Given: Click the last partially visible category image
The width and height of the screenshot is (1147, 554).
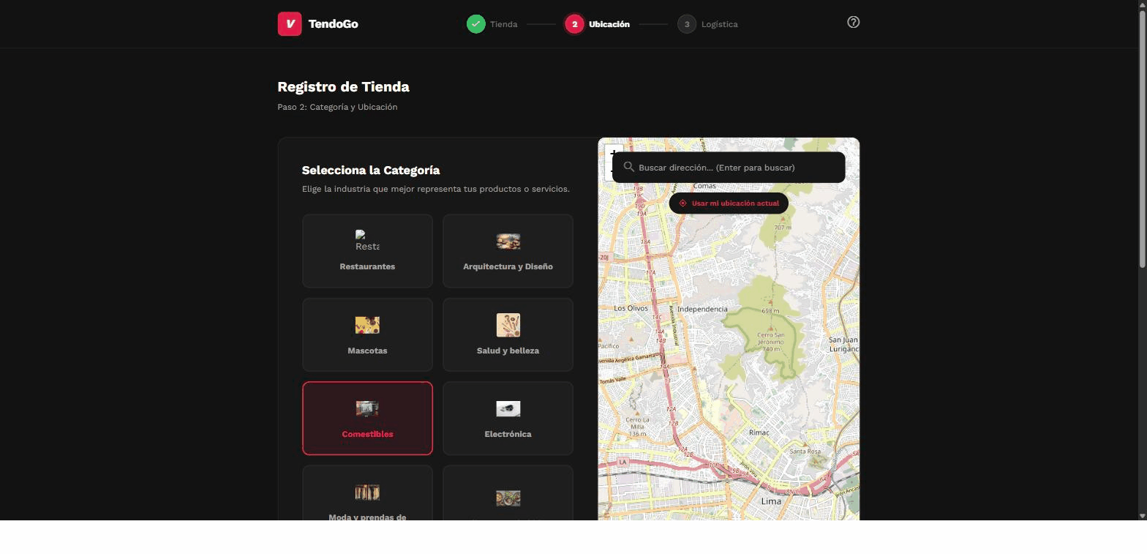Looking at the screenshot, I should click(508, 498).
